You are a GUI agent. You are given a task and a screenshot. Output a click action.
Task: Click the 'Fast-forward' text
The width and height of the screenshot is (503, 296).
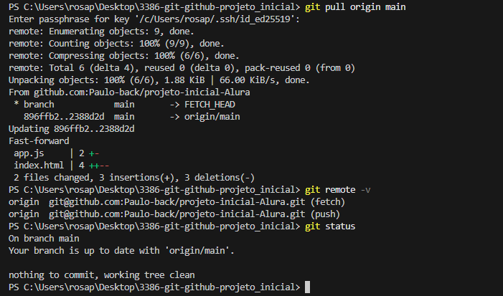(39, 141)
